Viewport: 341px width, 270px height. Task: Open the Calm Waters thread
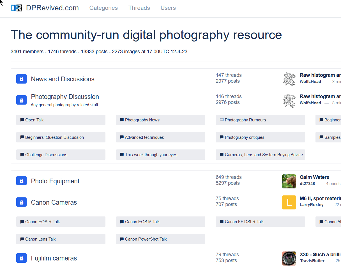point(314,177)
